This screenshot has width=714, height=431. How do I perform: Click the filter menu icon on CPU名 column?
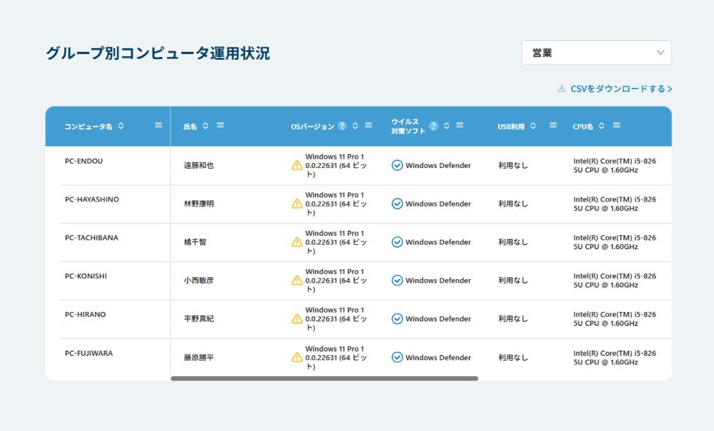coord(617,125)
